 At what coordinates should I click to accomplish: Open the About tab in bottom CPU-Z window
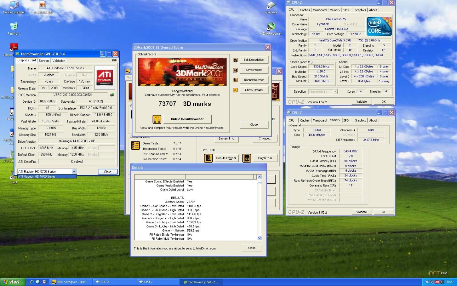click(373, 120)
